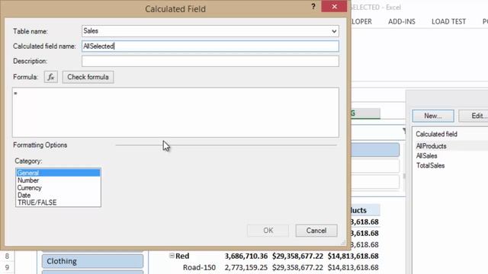Select General in the Category list
488x274 pixels.
(x=58, y=173)
